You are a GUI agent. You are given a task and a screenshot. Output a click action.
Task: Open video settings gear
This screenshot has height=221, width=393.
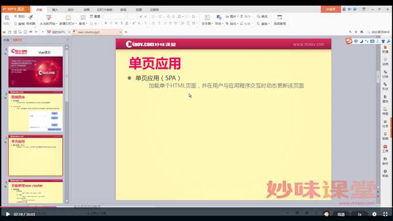click(x=374, y=214)
